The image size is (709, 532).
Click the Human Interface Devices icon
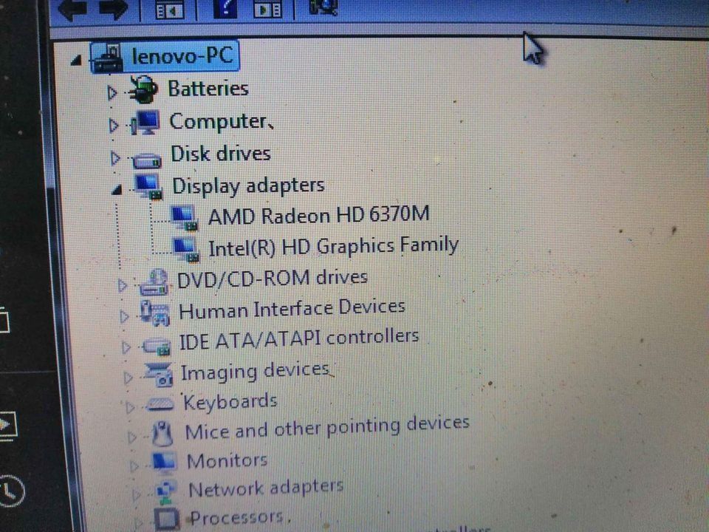[155, 313]
